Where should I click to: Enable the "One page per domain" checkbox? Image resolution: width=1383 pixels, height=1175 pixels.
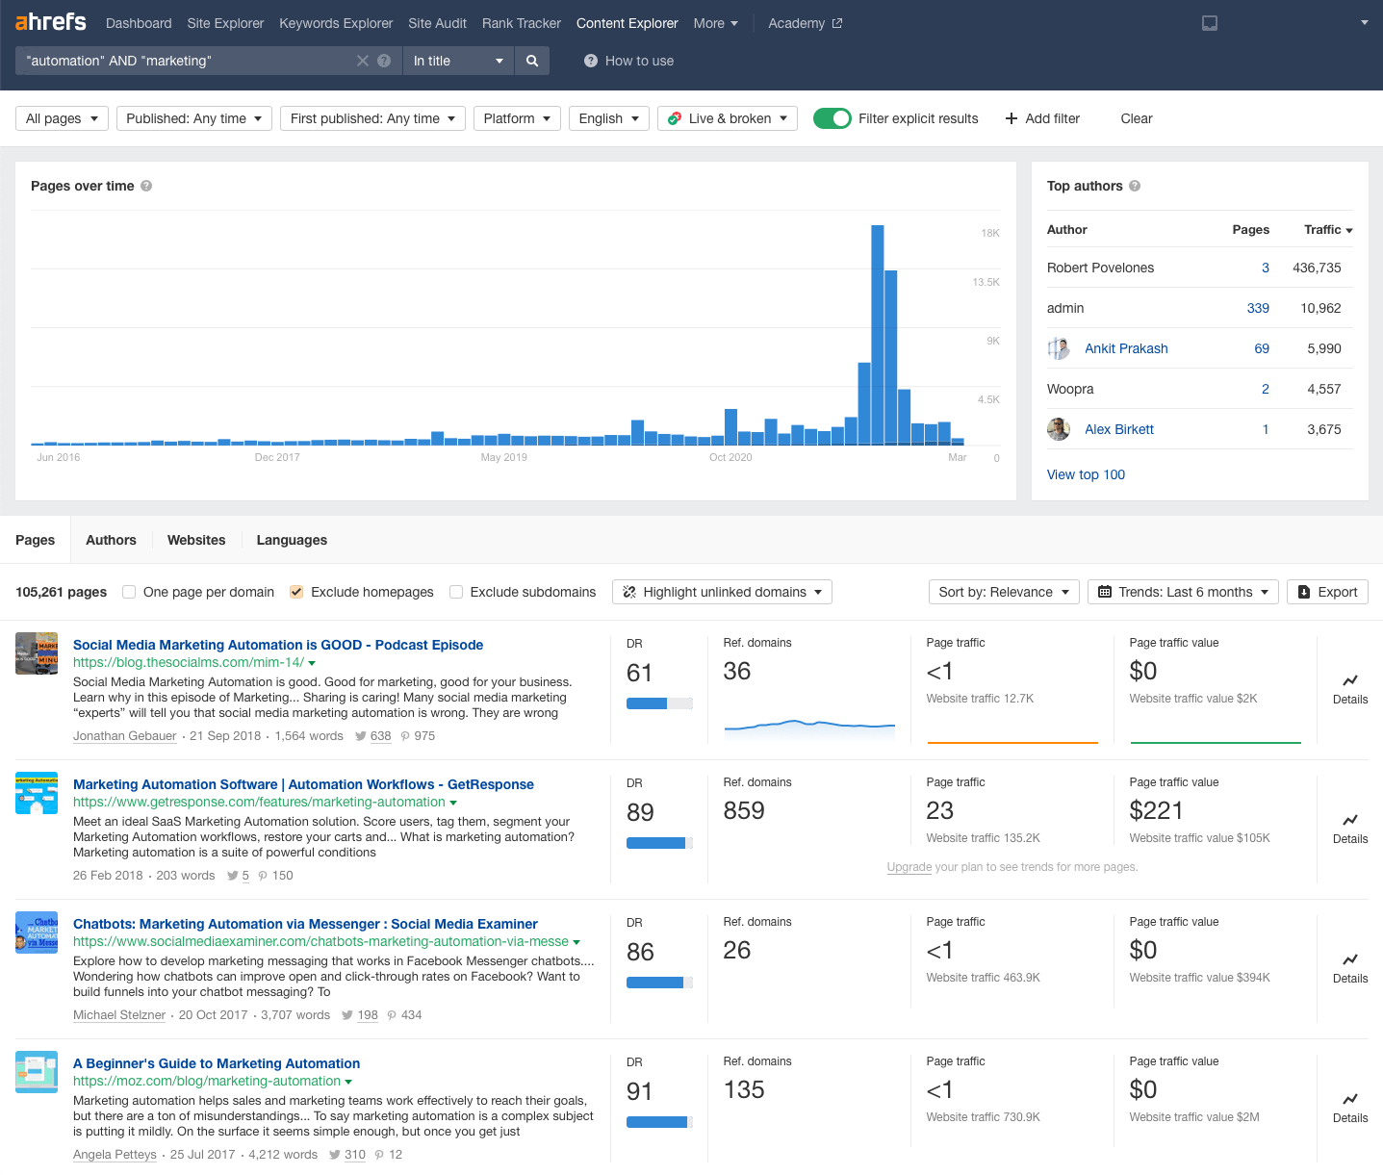128,592
